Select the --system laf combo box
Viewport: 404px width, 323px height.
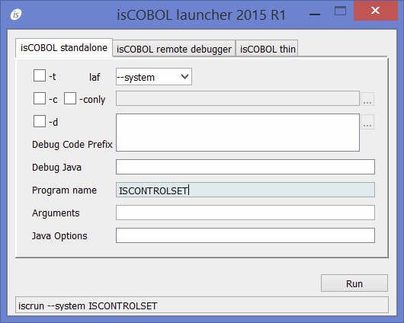coord(154,76)
